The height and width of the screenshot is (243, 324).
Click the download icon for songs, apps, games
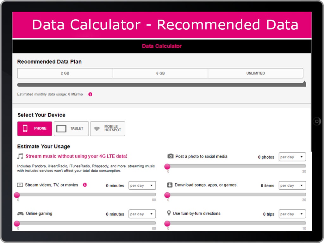coord(170,185)
